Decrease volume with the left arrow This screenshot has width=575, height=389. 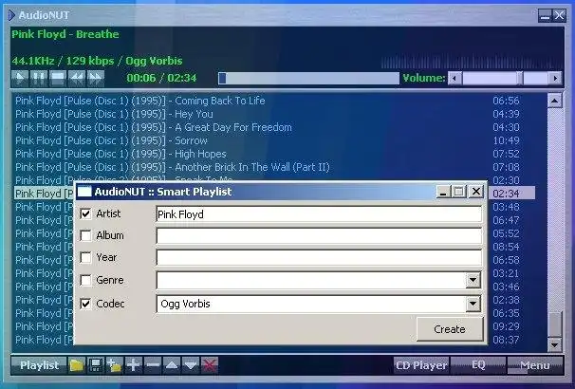click(x=455, y=78)
